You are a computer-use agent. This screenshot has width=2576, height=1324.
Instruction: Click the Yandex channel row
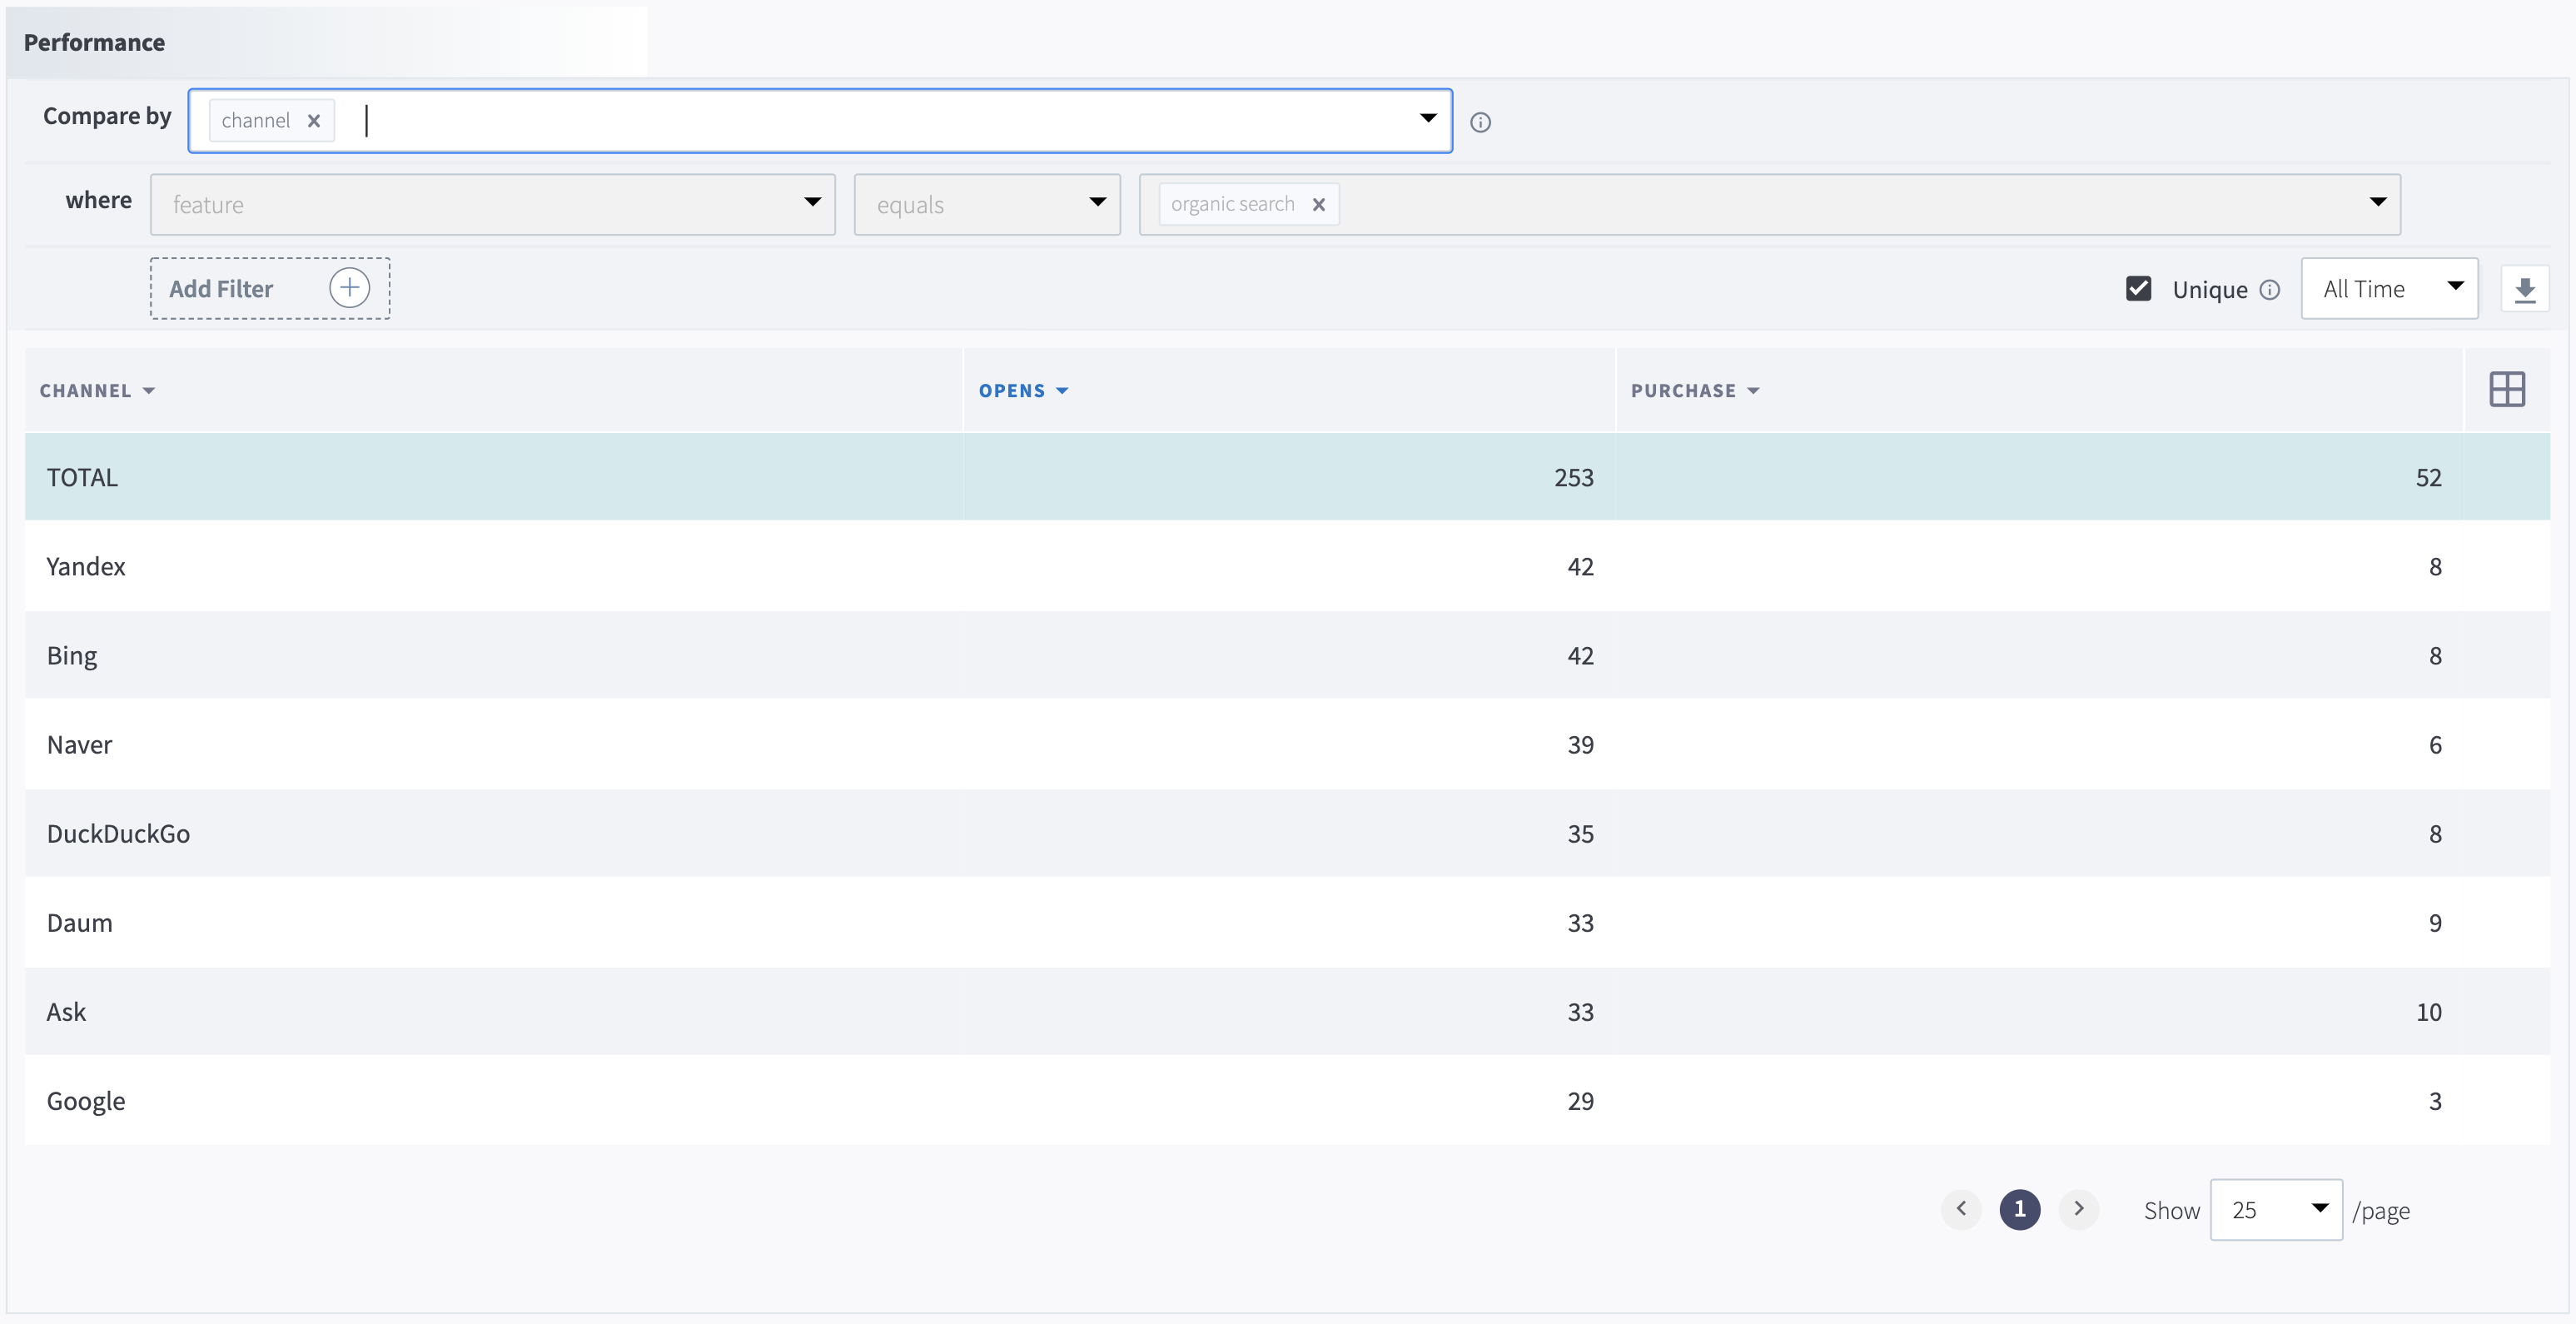coord(86,567)
